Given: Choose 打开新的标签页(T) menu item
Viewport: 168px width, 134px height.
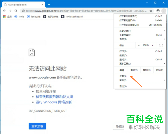Looking at the screenshot, I should click(140, 16).
